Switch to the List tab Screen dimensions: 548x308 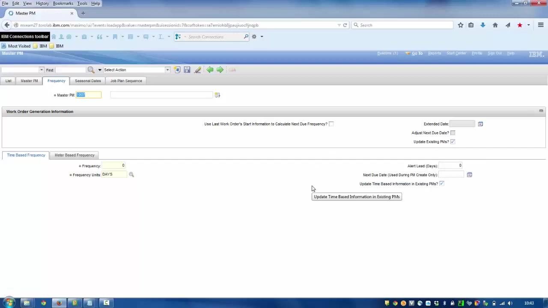click(9, 81)
